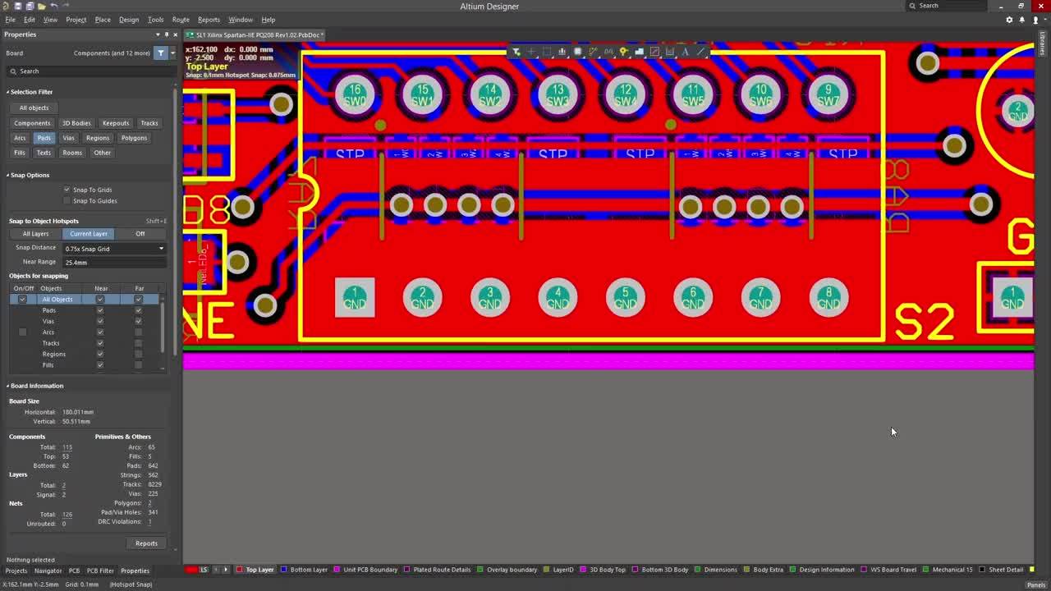This screenshot has width=1051, height=591.
Task: Collapse the Selection Filter section
Action: (8, 92)
